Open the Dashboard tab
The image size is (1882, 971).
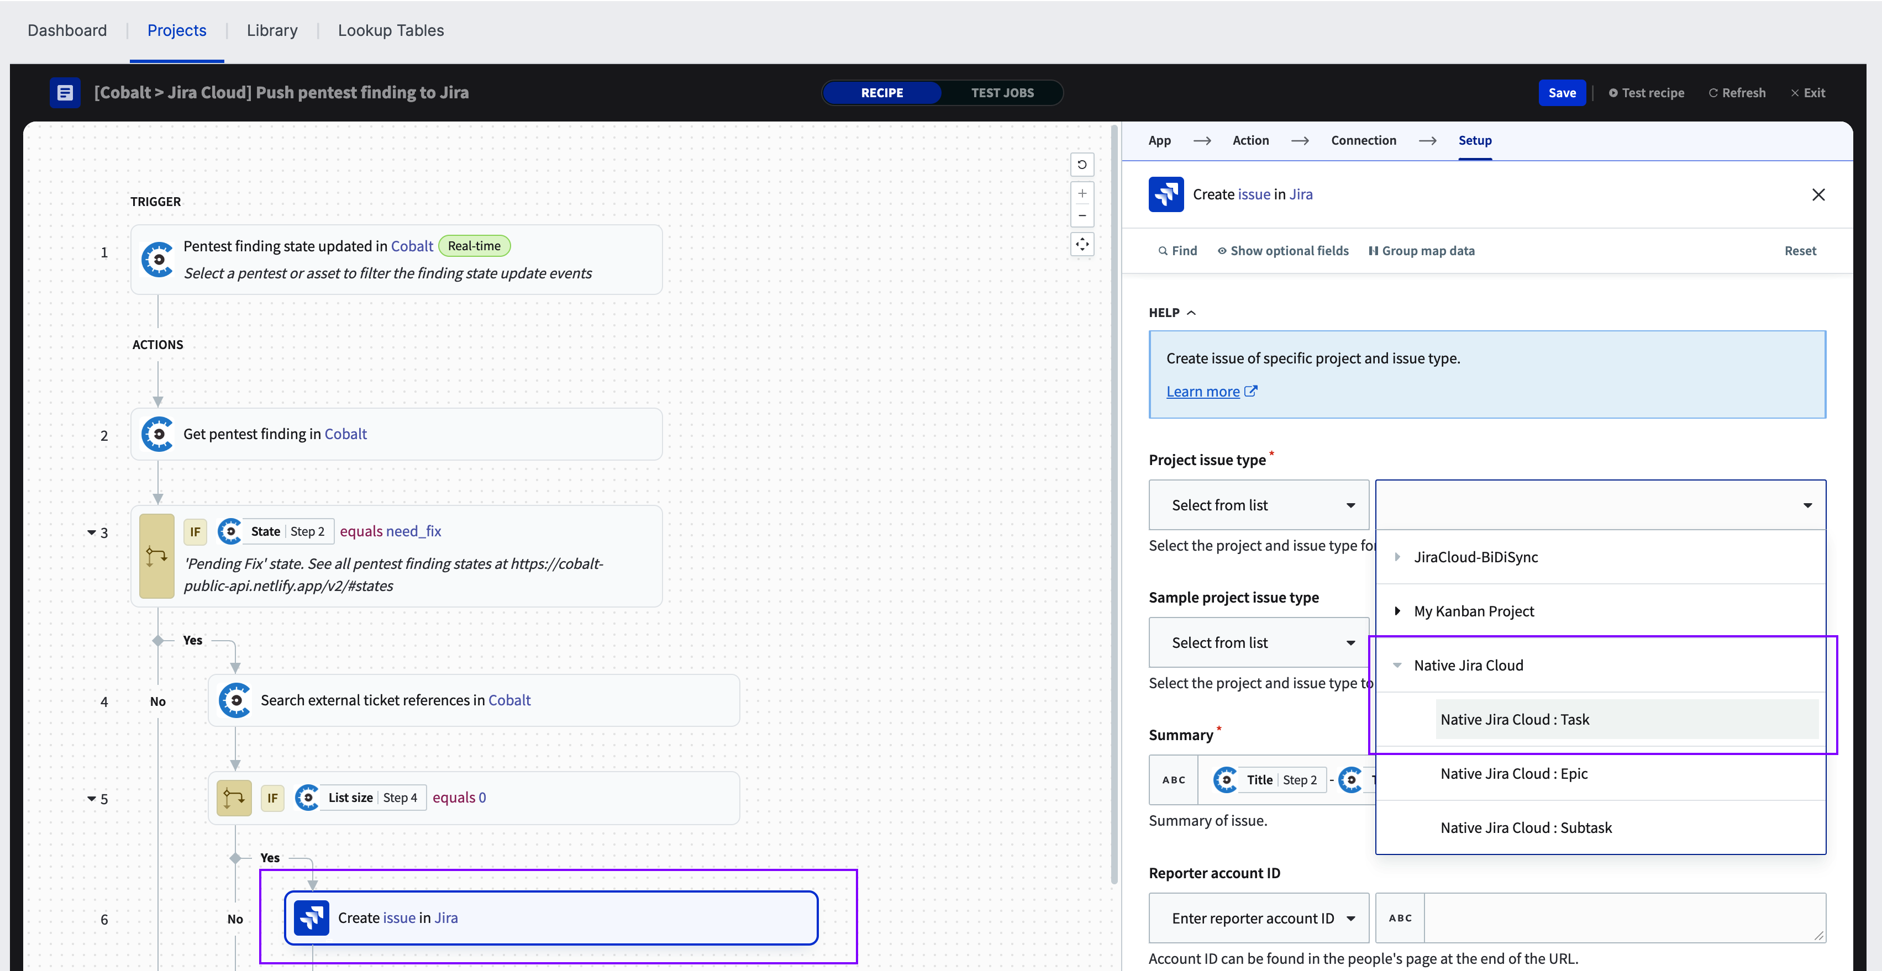coord(67,31)
